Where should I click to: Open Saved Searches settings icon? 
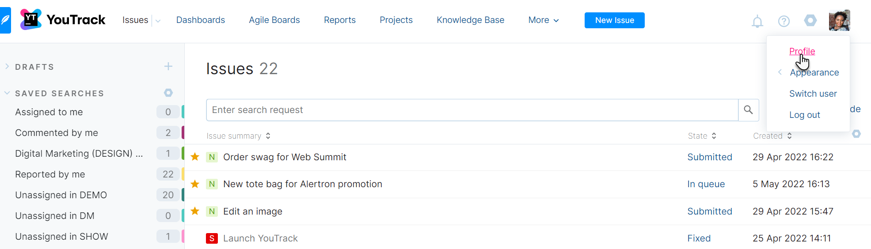(168, 93)
